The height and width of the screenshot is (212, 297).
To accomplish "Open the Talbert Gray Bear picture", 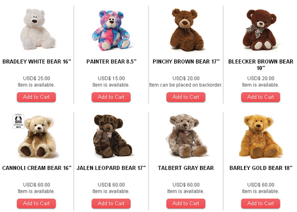I will (x=187, y=136).
